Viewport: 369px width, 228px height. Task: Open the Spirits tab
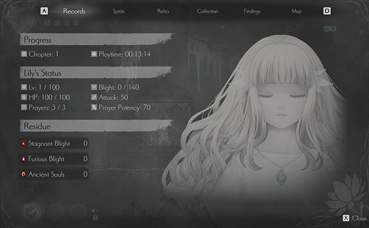click(x=119, y=11)
